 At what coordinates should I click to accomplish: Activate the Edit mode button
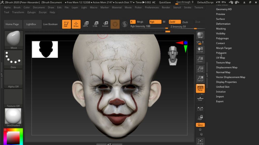click(x=66, y=24)
